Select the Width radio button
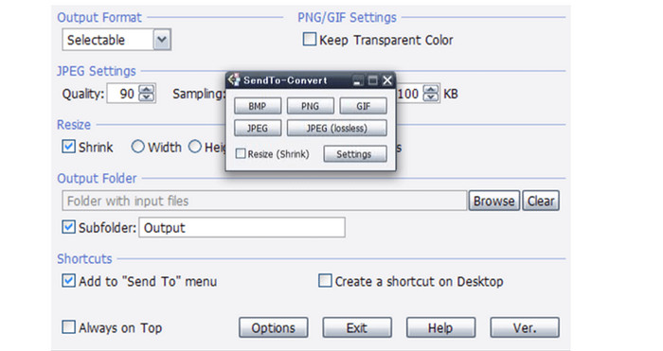663x351 pixels. click(x=137, y=147)
